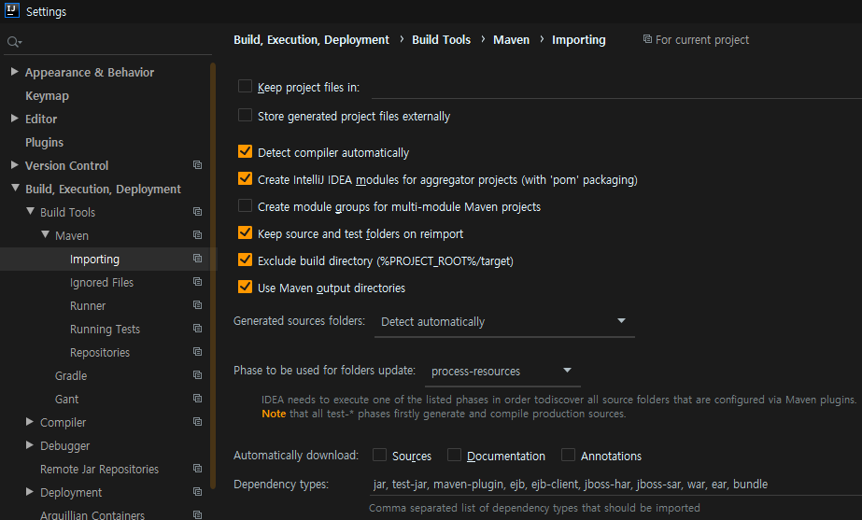
Task: Collapse Build, Execution, Deployment section
Action: [15, 188]
